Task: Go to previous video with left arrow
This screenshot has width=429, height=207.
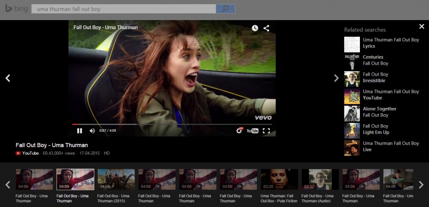Action: pos(8,78)
